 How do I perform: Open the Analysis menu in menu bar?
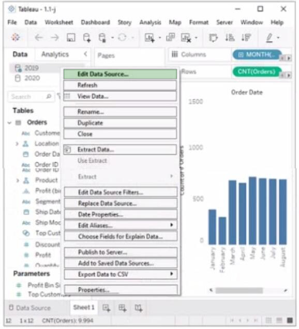(150, 22)
